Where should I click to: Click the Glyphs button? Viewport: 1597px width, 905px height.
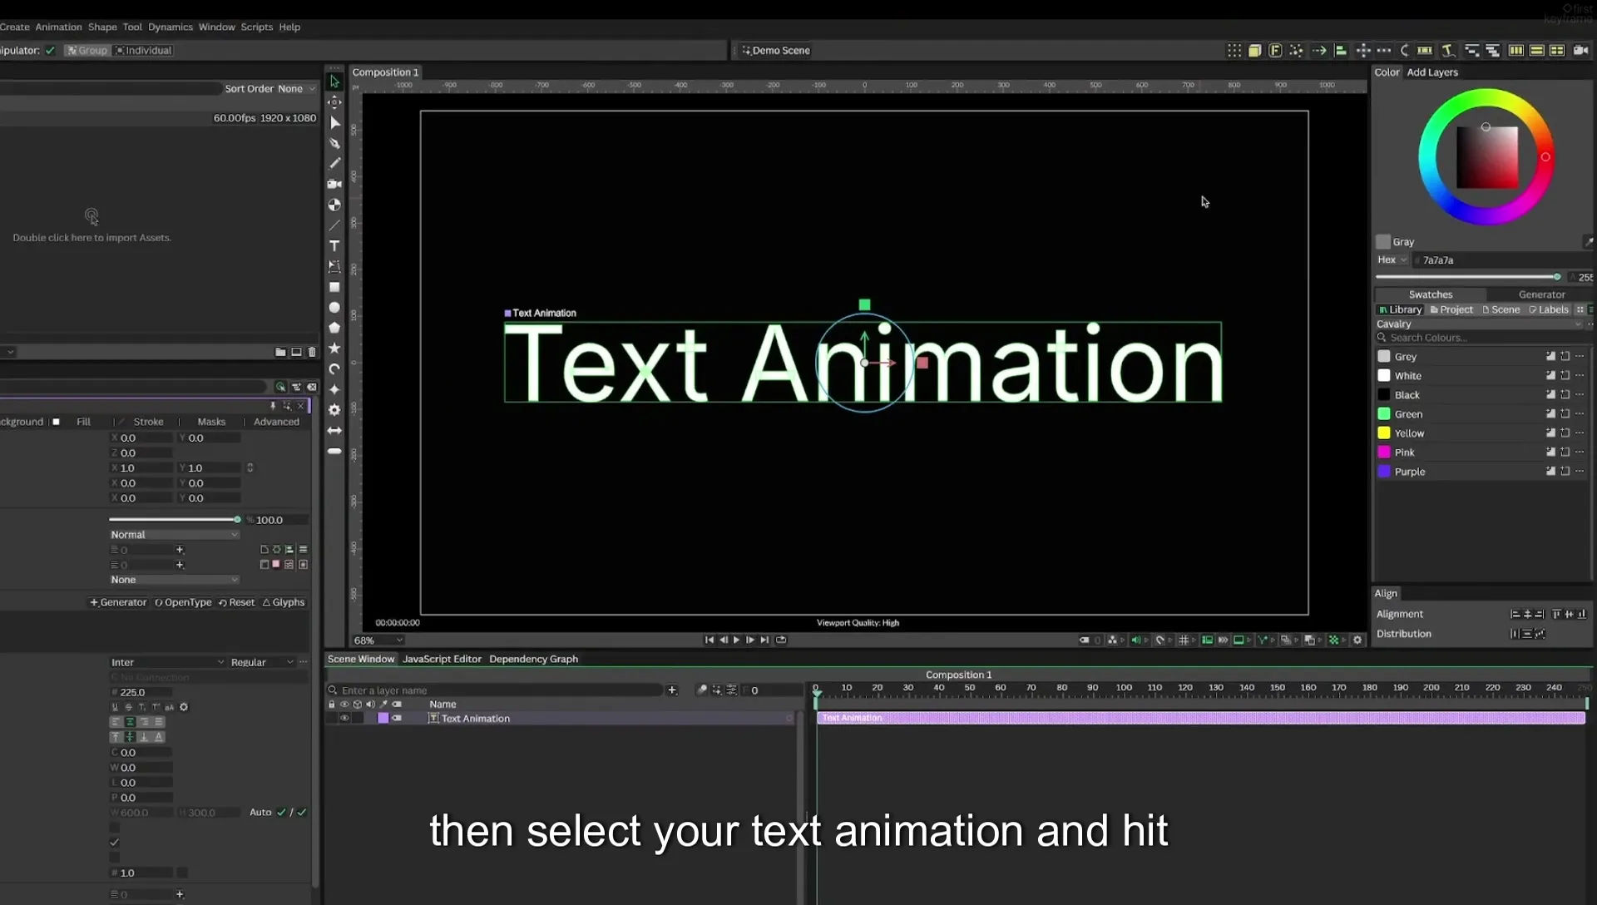point(284,602)
